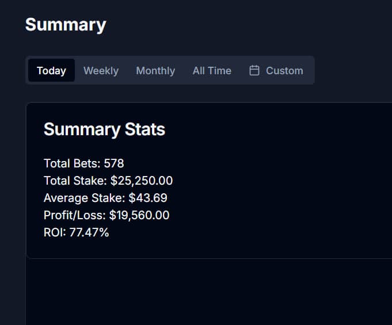Click the Total Bets label
Screen dimensions: 392x325
[72, 163]
